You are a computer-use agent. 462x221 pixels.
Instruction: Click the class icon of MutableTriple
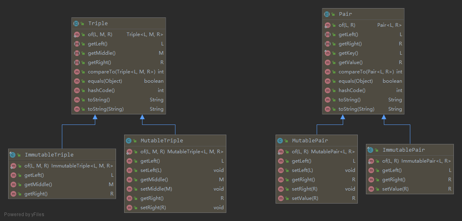(129, 141)
